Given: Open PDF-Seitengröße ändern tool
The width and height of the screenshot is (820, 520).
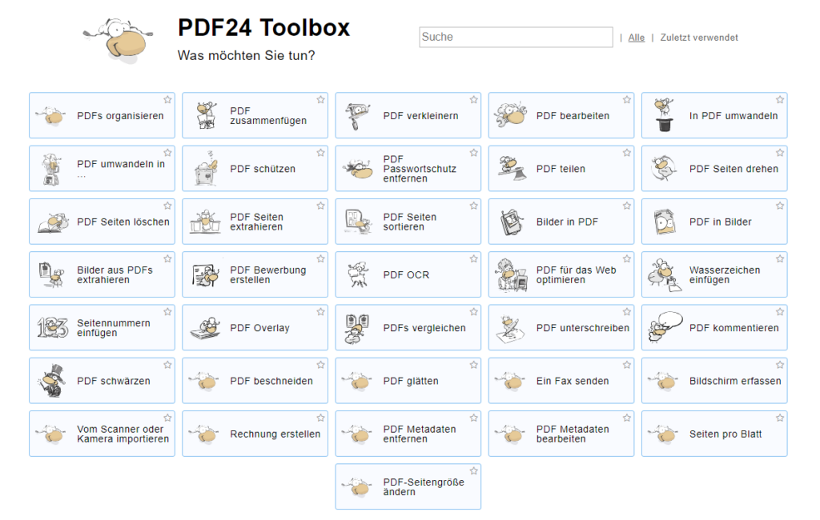Looking at the screenshot, I should [x=423, y=487].
